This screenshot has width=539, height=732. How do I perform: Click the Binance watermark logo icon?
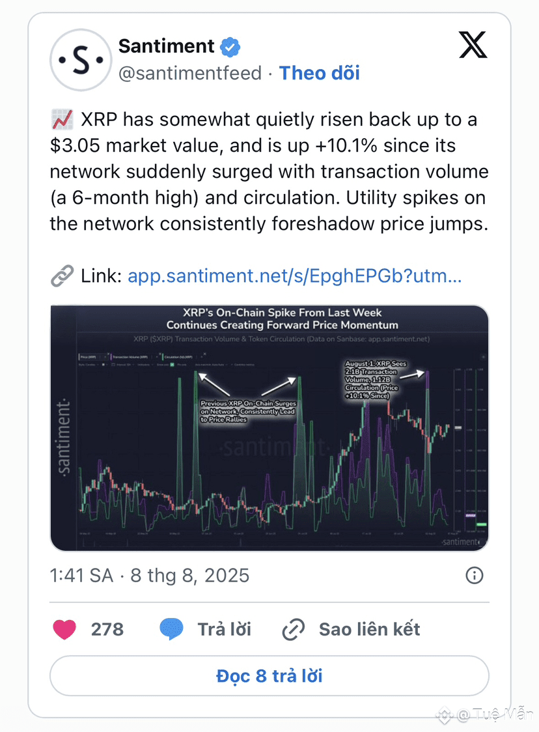[444, 714]
